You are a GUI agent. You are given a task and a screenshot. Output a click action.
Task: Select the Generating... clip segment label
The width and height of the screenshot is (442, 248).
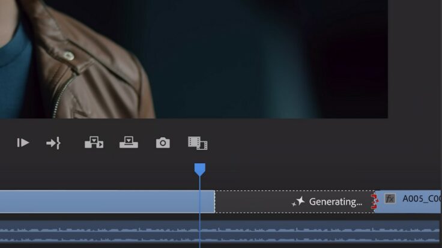(x=335, y=202)
